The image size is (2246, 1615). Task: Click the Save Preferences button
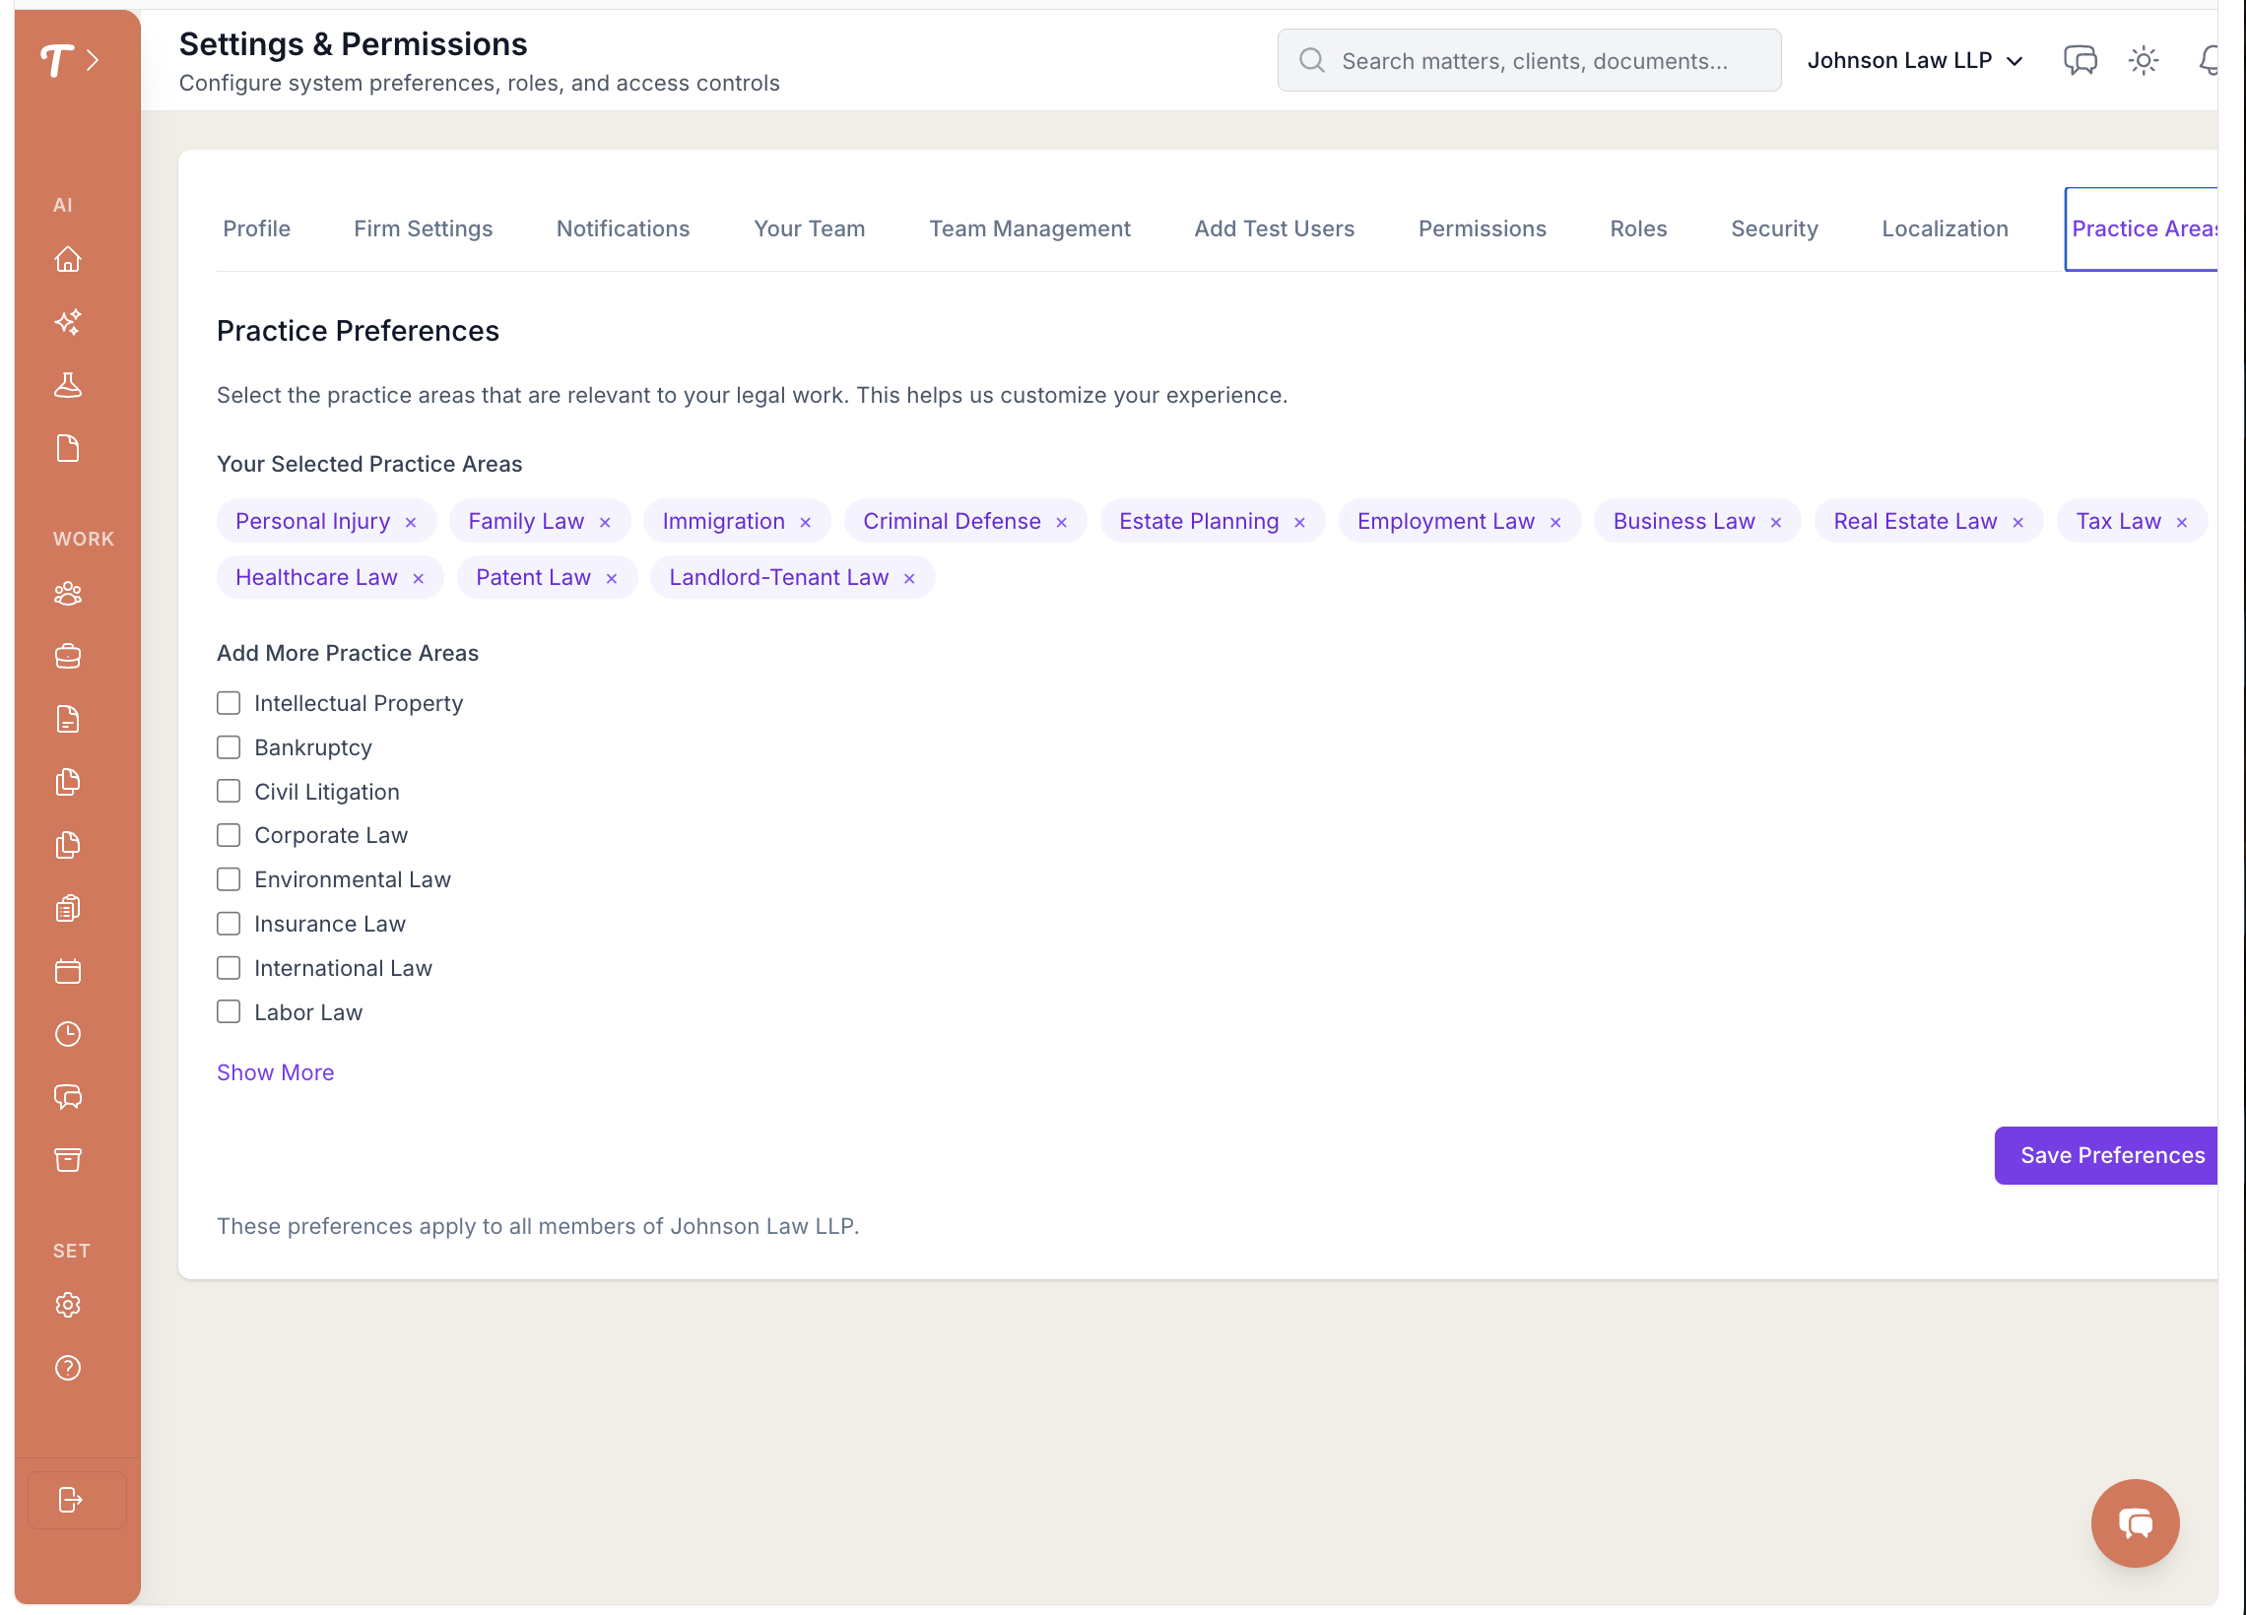click(x=2111, y=1154)
